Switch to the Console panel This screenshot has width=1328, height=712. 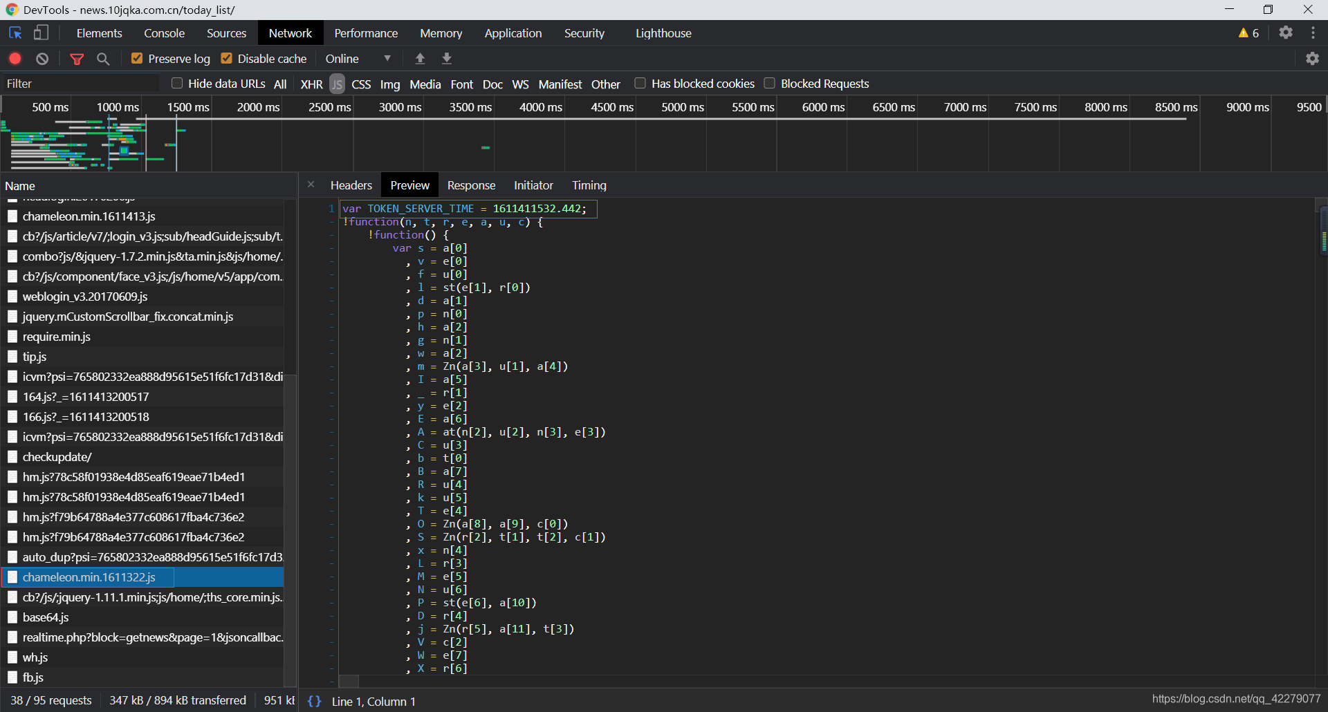164,32
